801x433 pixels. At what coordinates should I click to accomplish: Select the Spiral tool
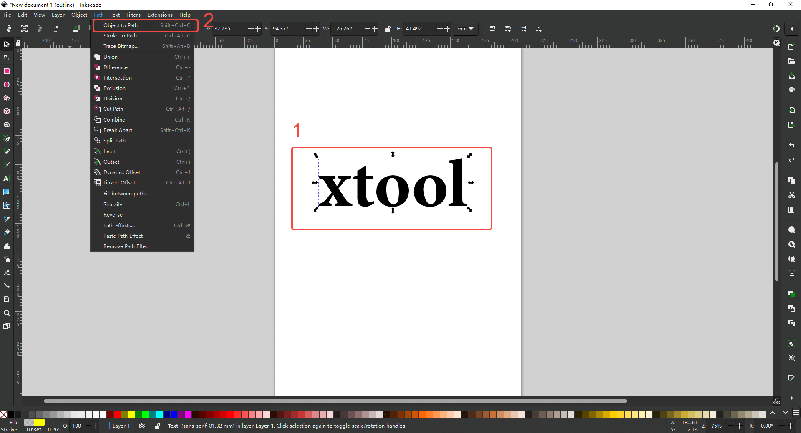[x=7, y=124]
